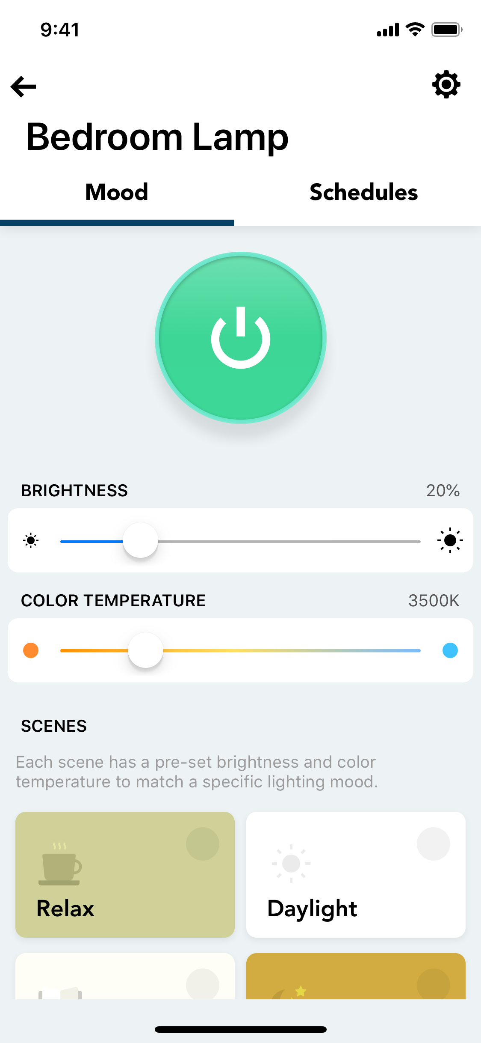
Task: Select the cool blue dot on color temperature
Action: 450,650
